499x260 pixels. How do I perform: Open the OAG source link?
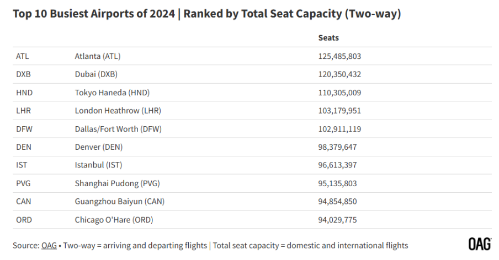(49, 245)
